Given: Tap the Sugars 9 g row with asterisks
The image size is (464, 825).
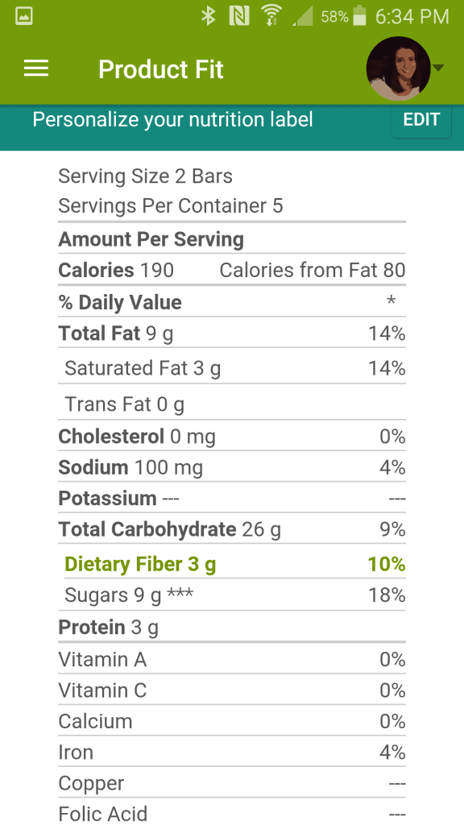Looking at the screenshot, I should click(232, 595).
